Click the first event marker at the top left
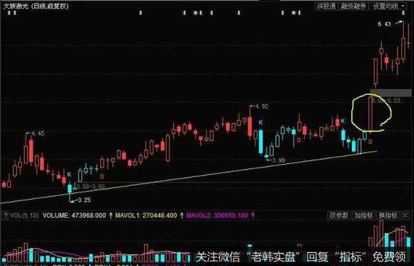This screenshot has height=266, width=414. [x=9, y=12]
